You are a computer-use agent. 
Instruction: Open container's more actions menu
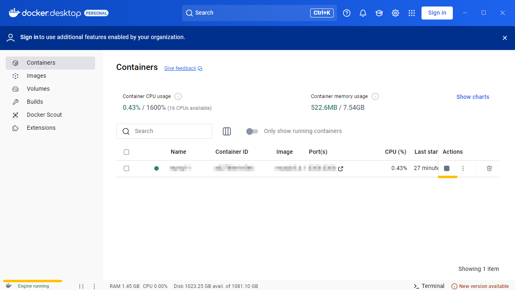coord(463,168)
